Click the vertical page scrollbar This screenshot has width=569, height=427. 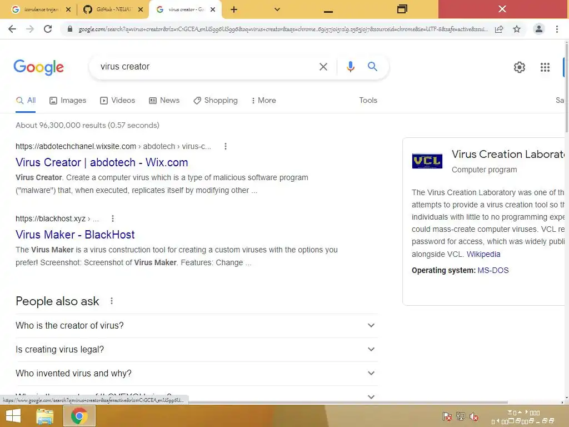(x=566, y=87)
